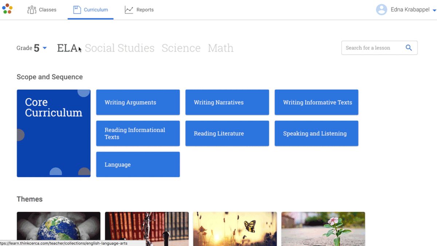Open the Reading Informational Texts collection
Screen dimensions: 437x246
(138, 133)
